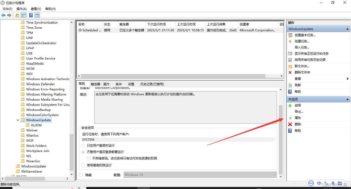
Task: Click 导入任务... in the actions pane
Action: (302, 48)
